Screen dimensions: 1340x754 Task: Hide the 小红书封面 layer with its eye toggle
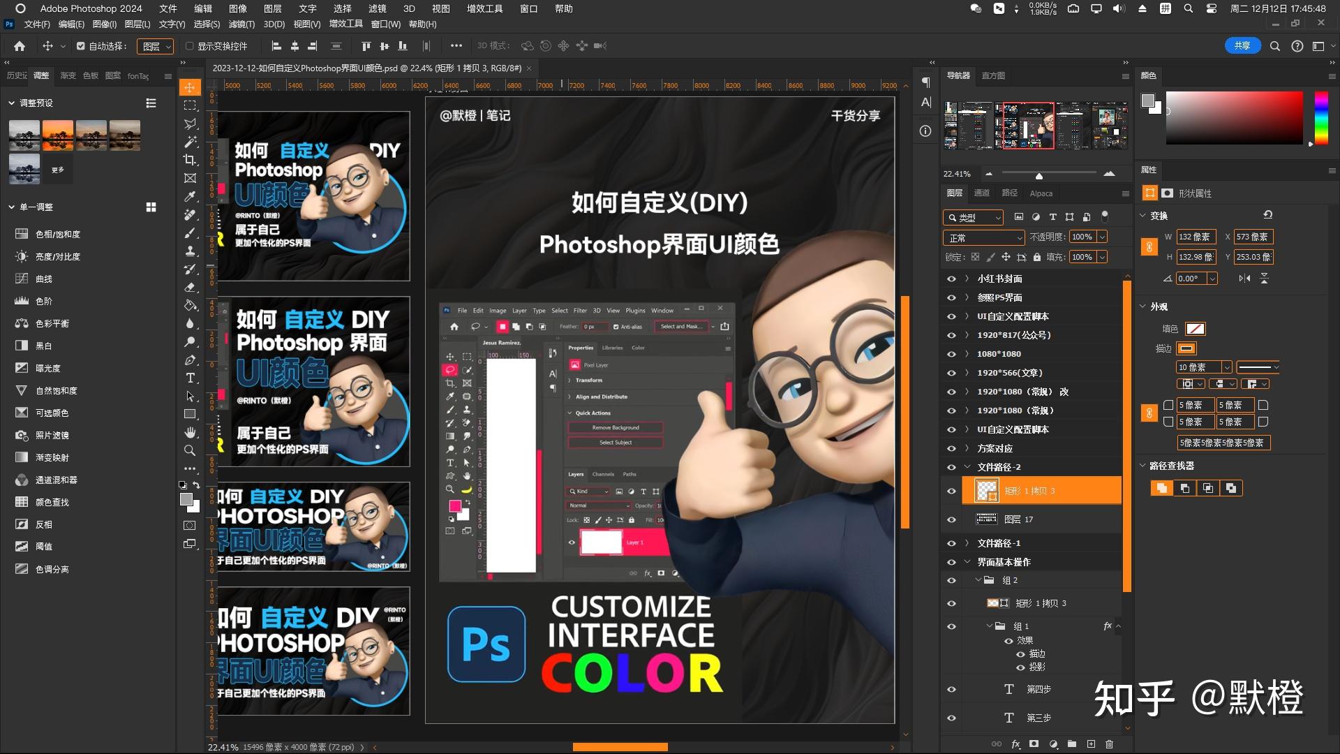click(951, 279)
